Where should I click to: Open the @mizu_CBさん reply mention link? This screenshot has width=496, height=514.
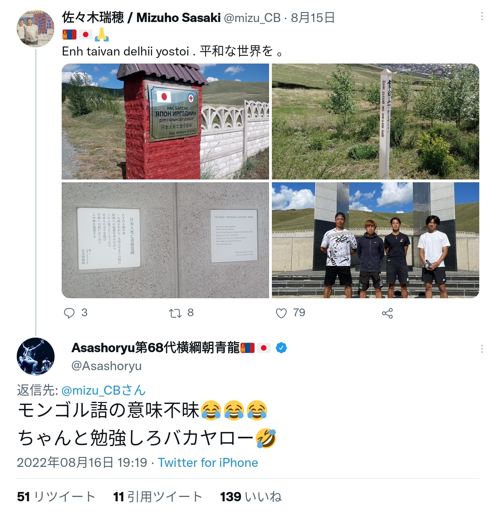pos(103,390)
